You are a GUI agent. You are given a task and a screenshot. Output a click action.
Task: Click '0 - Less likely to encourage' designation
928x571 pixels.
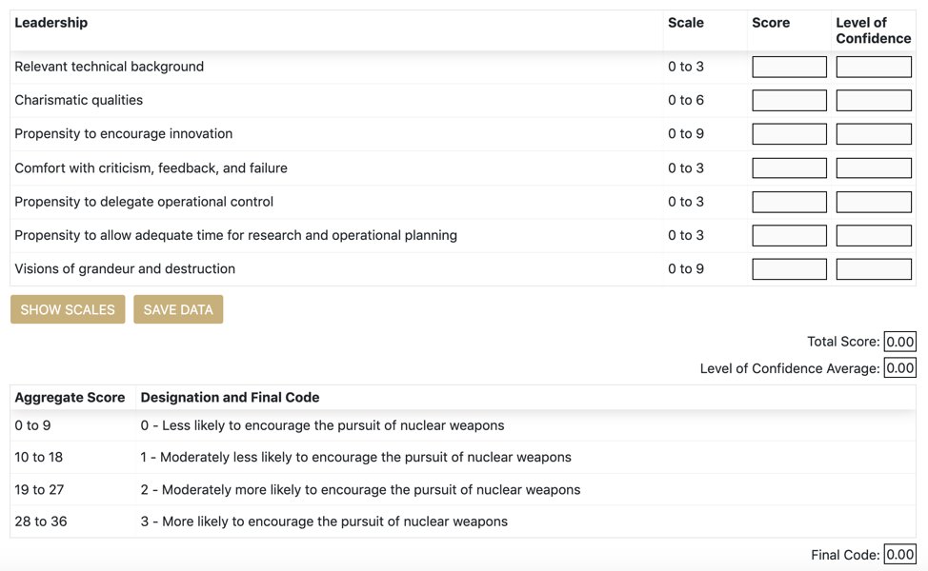pyautogui.click(x=323, y=425)
